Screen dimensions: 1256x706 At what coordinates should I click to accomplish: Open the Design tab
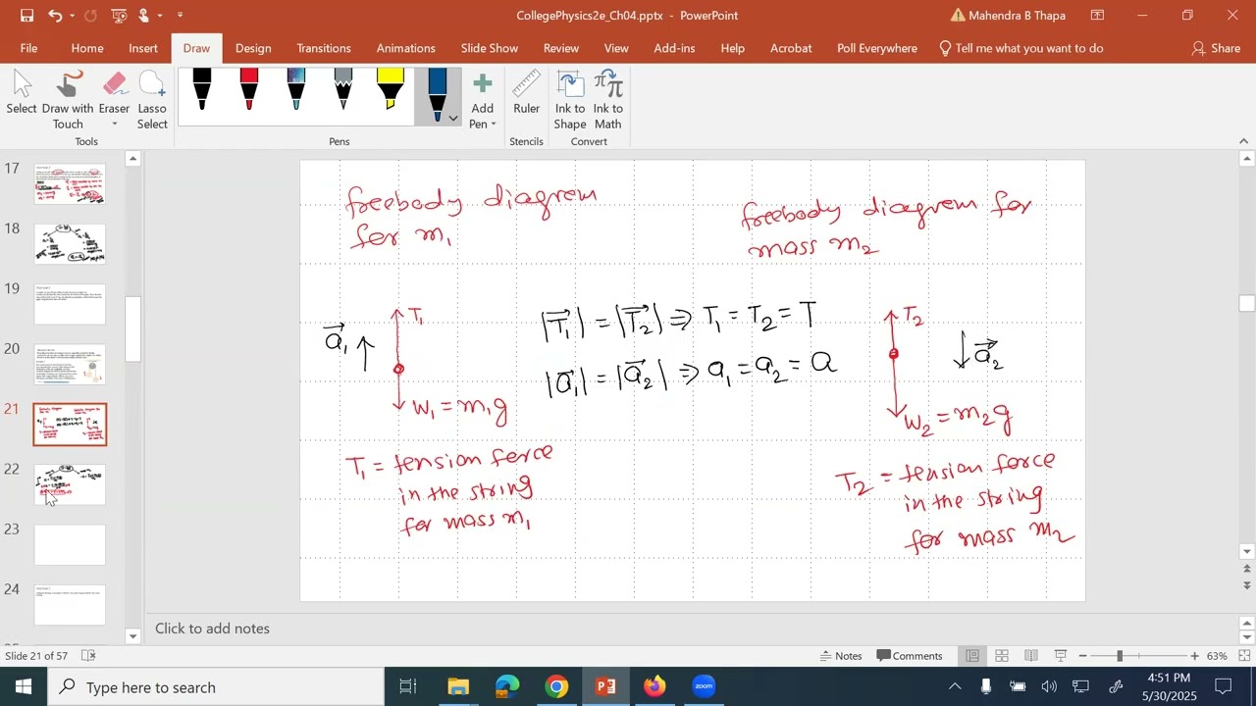(253, 48)
